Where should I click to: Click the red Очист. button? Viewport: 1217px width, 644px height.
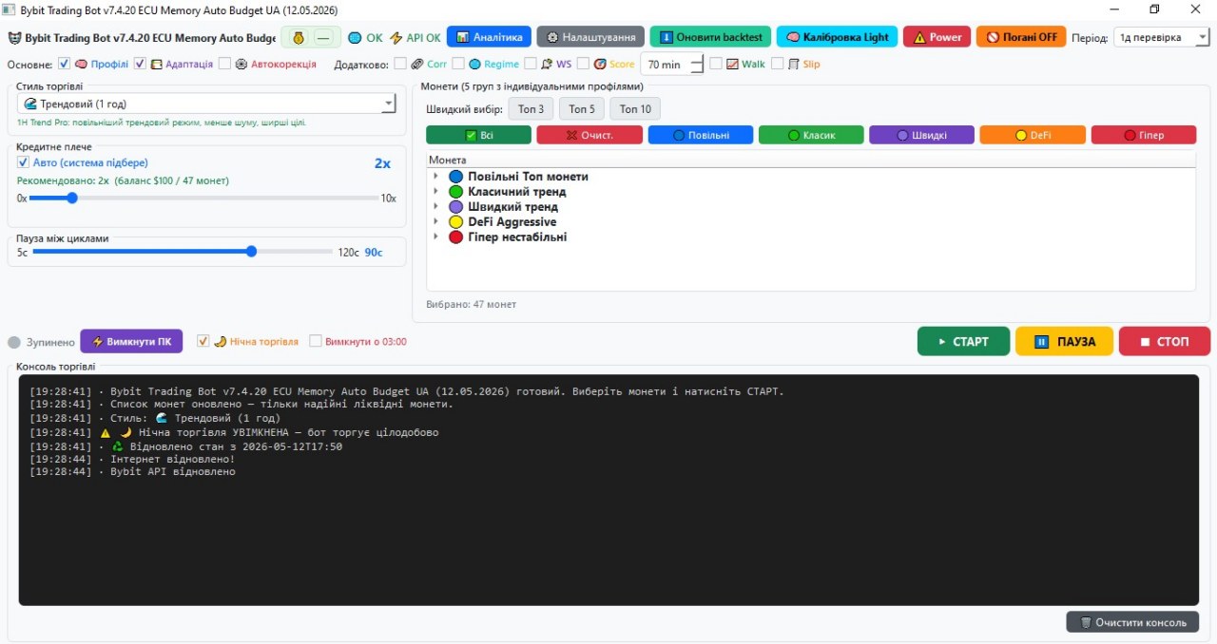(589, 135)
